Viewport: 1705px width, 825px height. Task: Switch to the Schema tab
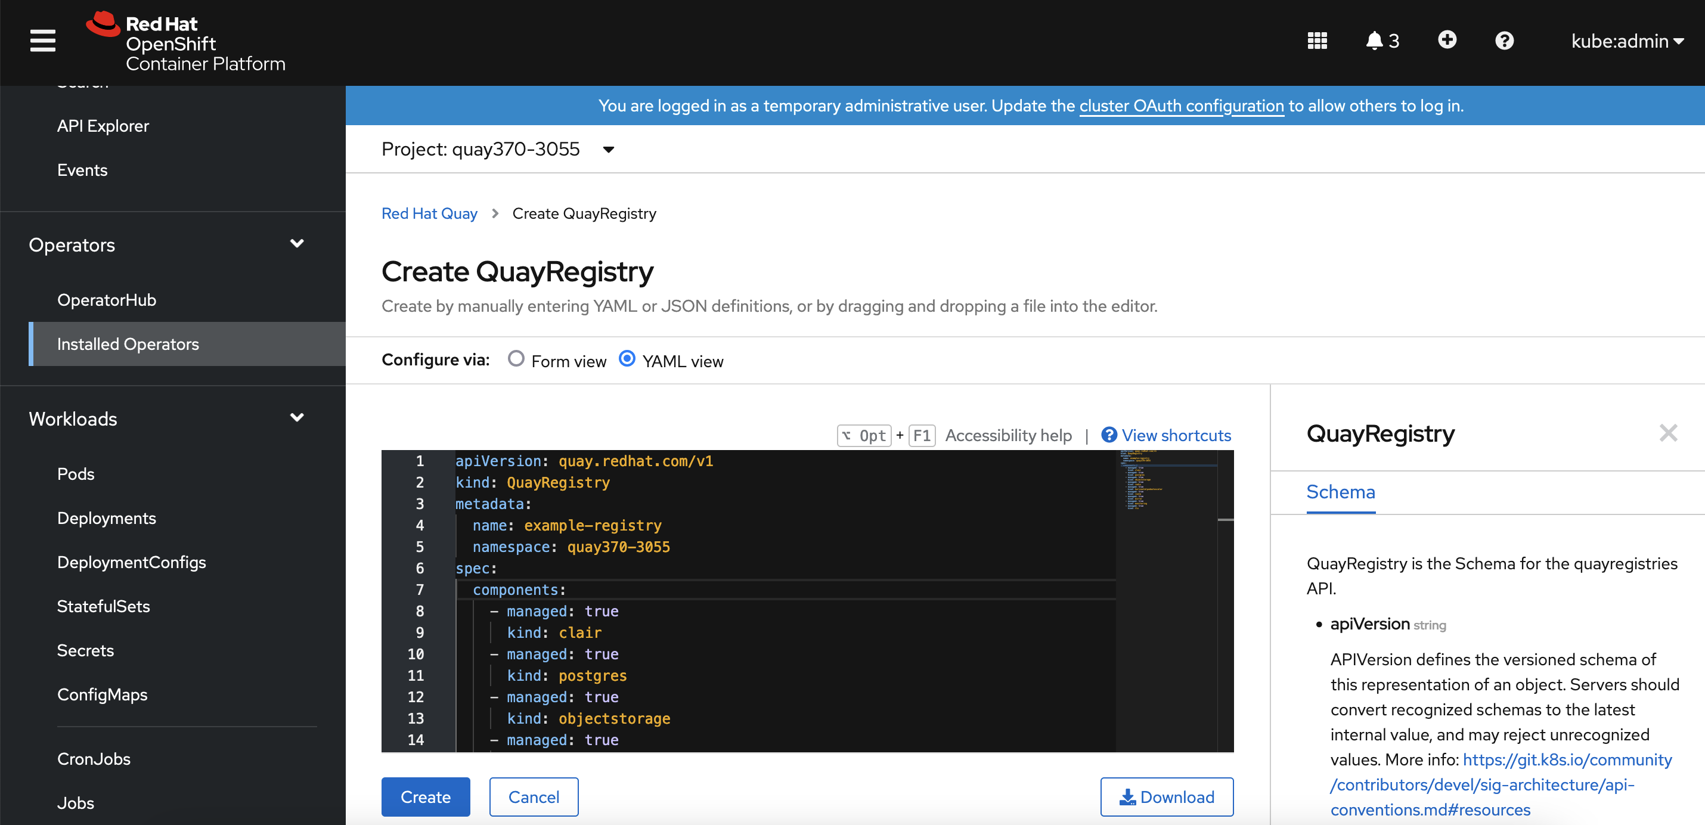1340,492
